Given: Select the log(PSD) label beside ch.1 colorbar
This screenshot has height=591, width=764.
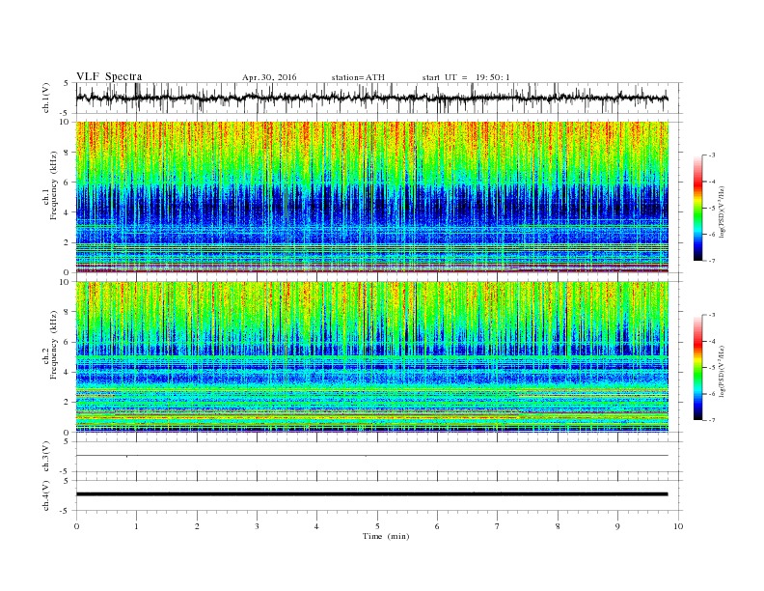Looking at the screenshot, I should click(x=723, y=211).
